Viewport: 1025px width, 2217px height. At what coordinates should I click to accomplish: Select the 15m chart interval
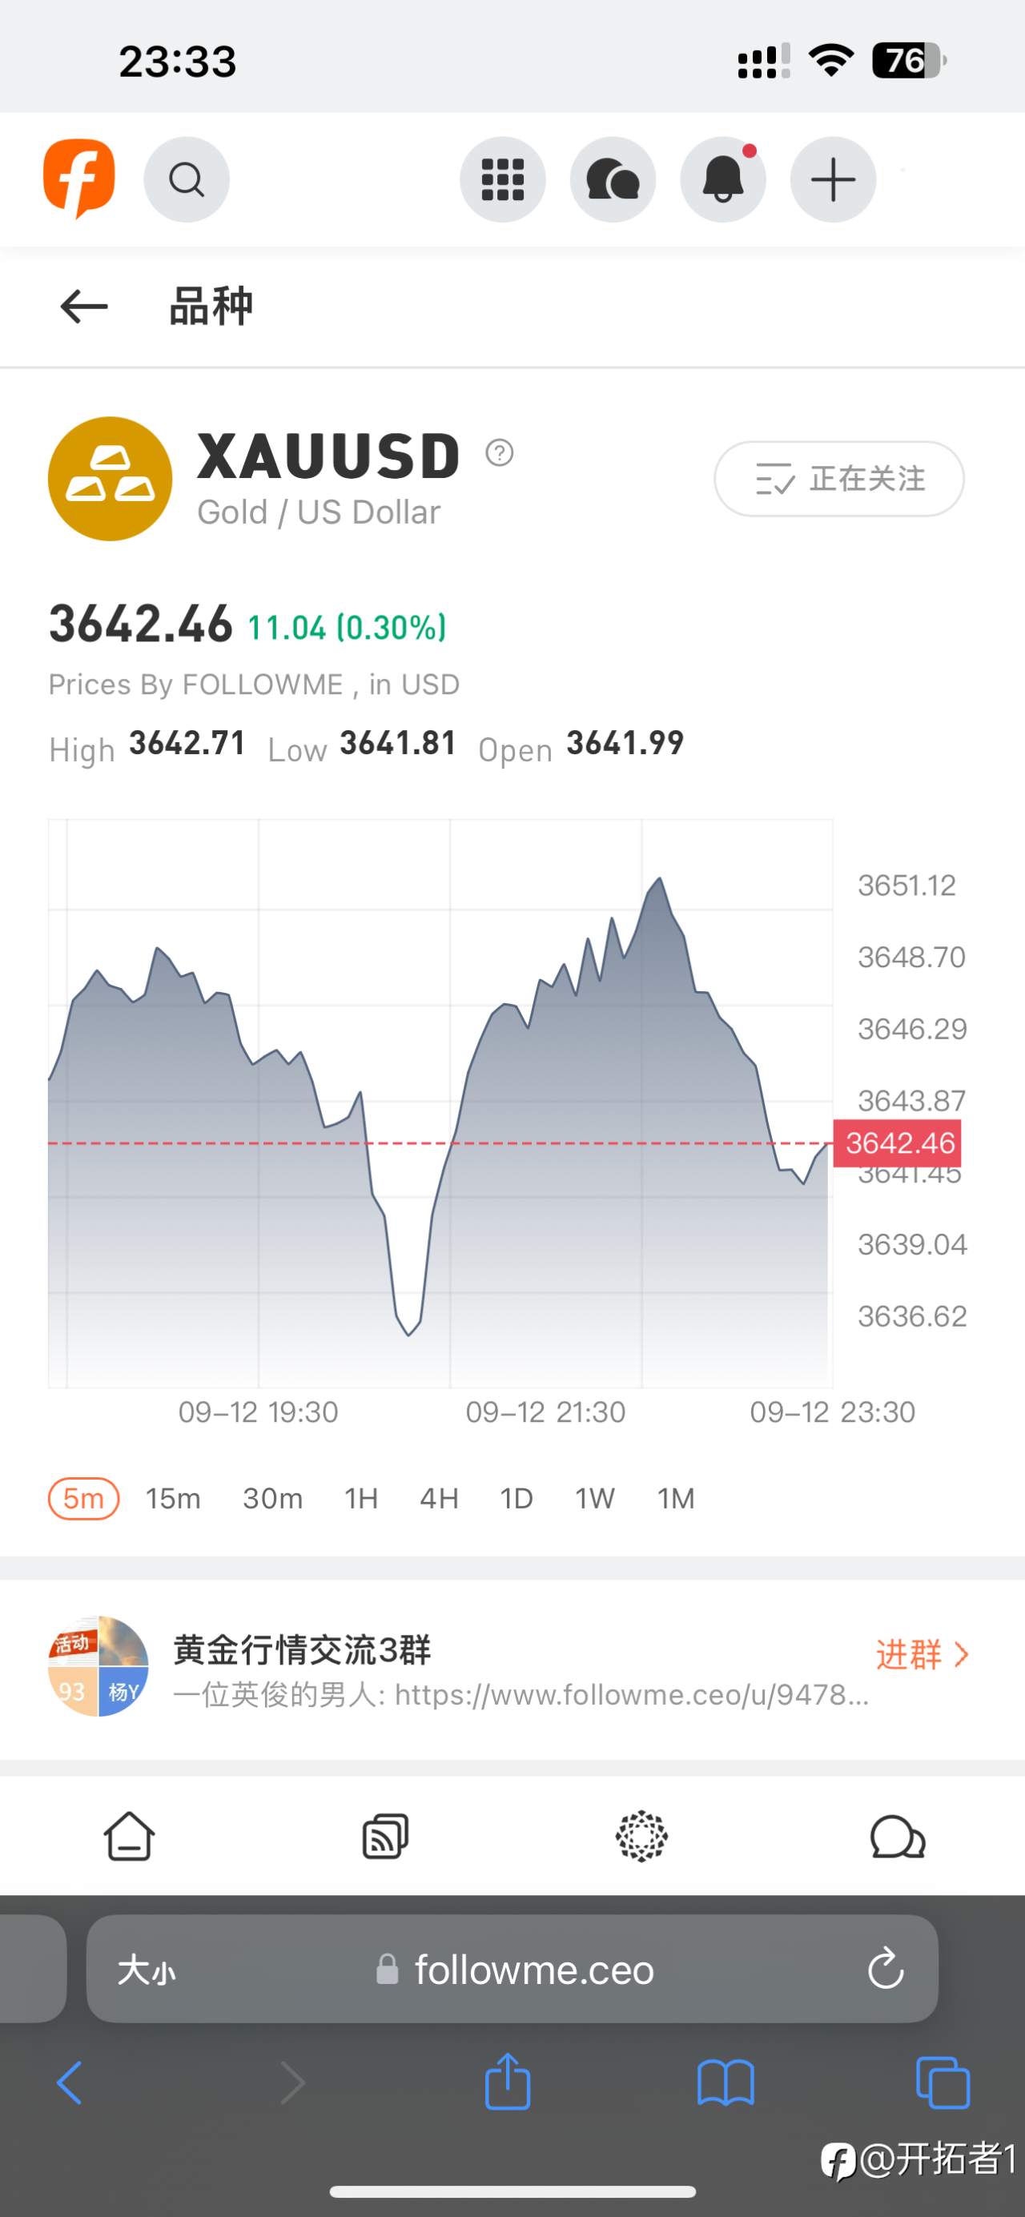point(173,1498)
